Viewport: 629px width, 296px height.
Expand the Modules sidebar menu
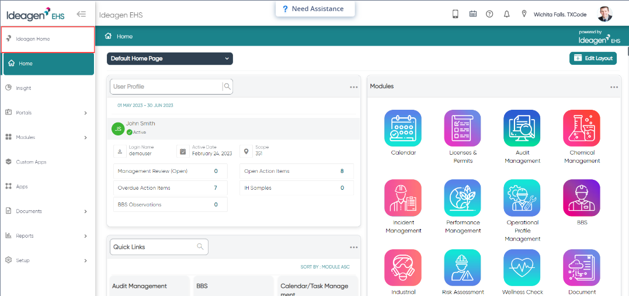coord(47,137)
